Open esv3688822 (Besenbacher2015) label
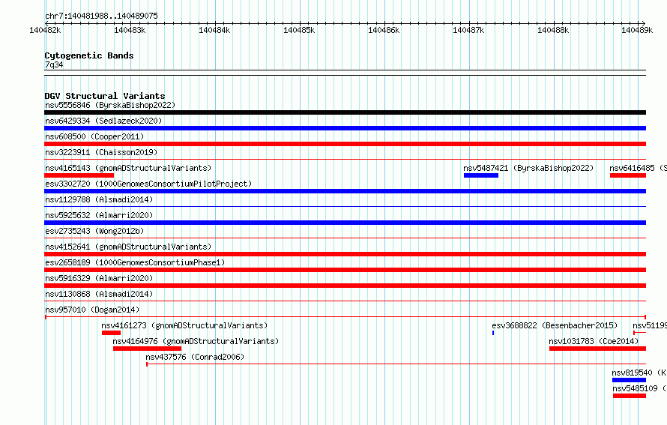This screenshot has width=667, height=425. pyautogui.click(x=555, y=325)
